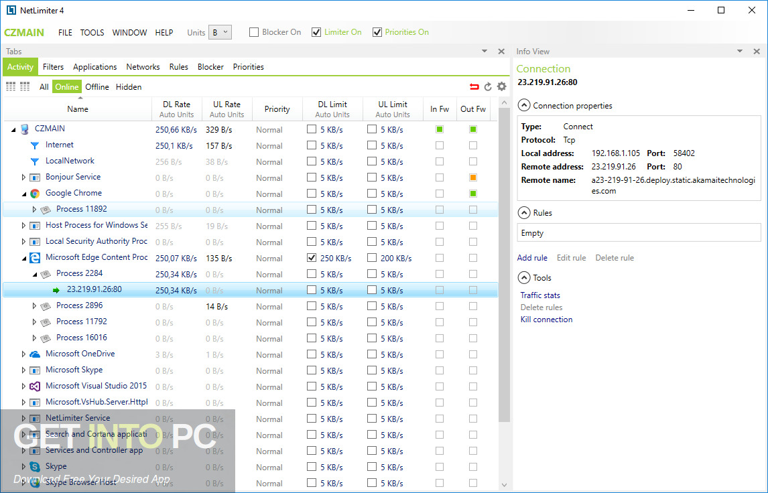The width and height of the screenshot is (768, 493).
Task: Click the Visual Studio 2015 icon
Action: coord(35,386)
